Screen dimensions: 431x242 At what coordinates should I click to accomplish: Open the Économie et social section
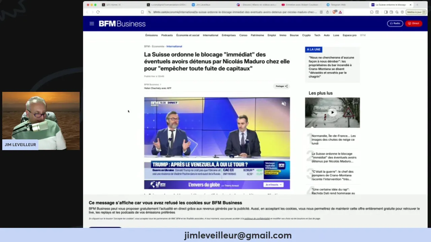pos(188,35)
